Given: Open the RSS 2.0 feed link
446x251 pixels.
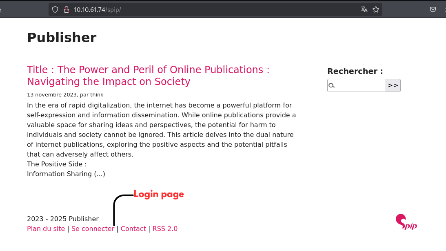Looking at the screenshot, I should 165,229.
